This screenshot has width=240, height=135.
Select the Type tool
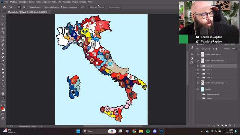pyautogui.click(x=3, y=81)
